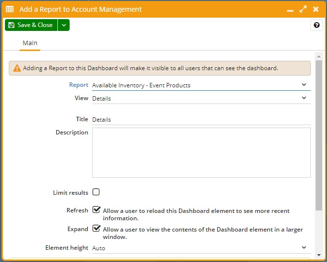Click the scrollbar down arrow
327x262 pixels.
point(319,255)
